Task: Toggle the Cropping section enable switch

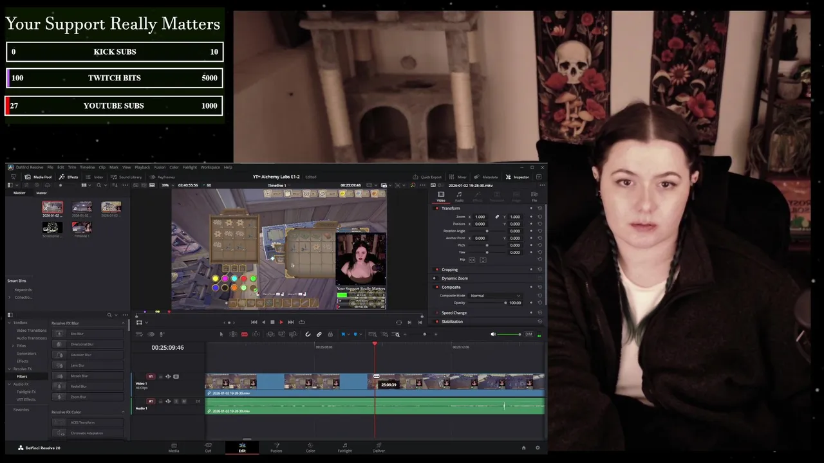Action: click(437, 269)
